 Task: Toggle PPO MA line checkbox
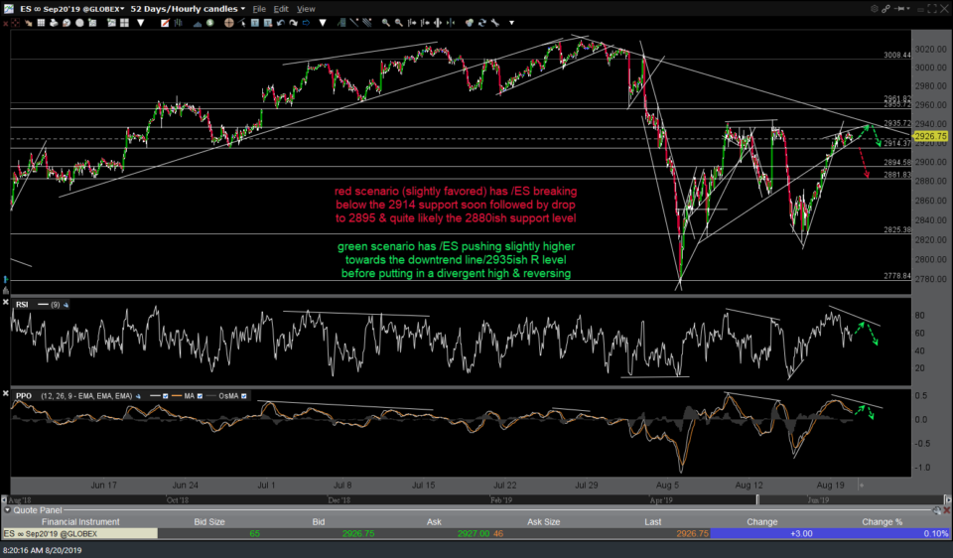tap(200, 396)
